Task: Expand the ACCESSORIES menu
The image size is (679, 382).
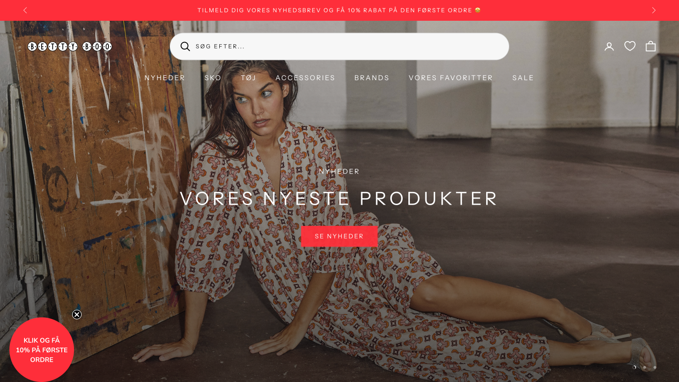Action: [306, 78]
